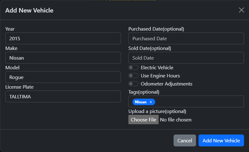The image size is (249, 152).
Task: Open the Sold Date field
Action: click(186, 58)
